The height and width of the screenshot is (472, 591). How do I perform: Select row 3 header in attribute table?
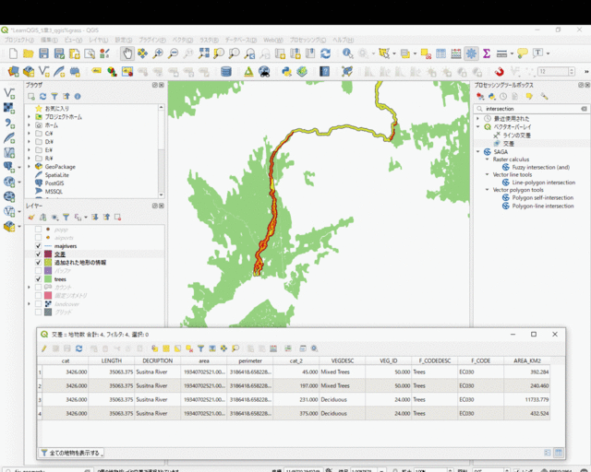[40, 399]
